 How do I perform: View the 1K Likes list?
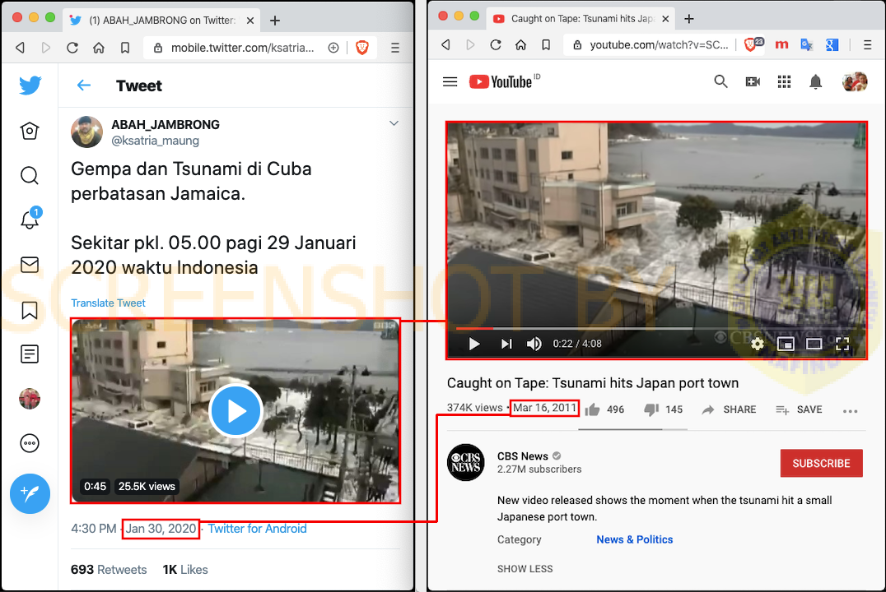(185, 570)
